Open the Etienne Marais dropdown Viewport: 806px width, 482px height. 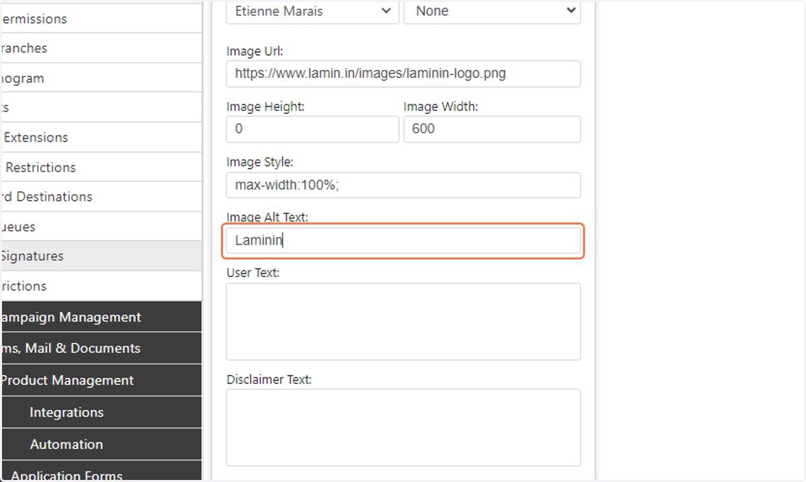tap(312, 11)
